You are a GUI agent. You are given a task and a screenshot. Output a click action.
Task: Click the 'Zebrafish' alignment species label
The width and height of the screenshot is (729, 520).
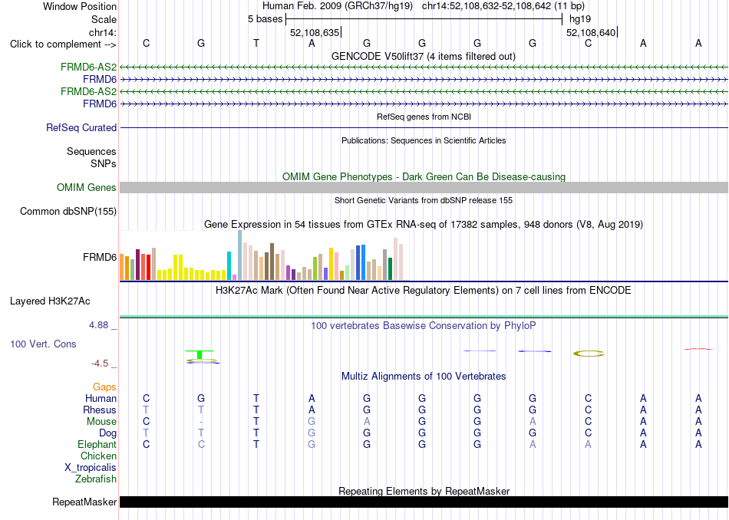click(96, 479)
